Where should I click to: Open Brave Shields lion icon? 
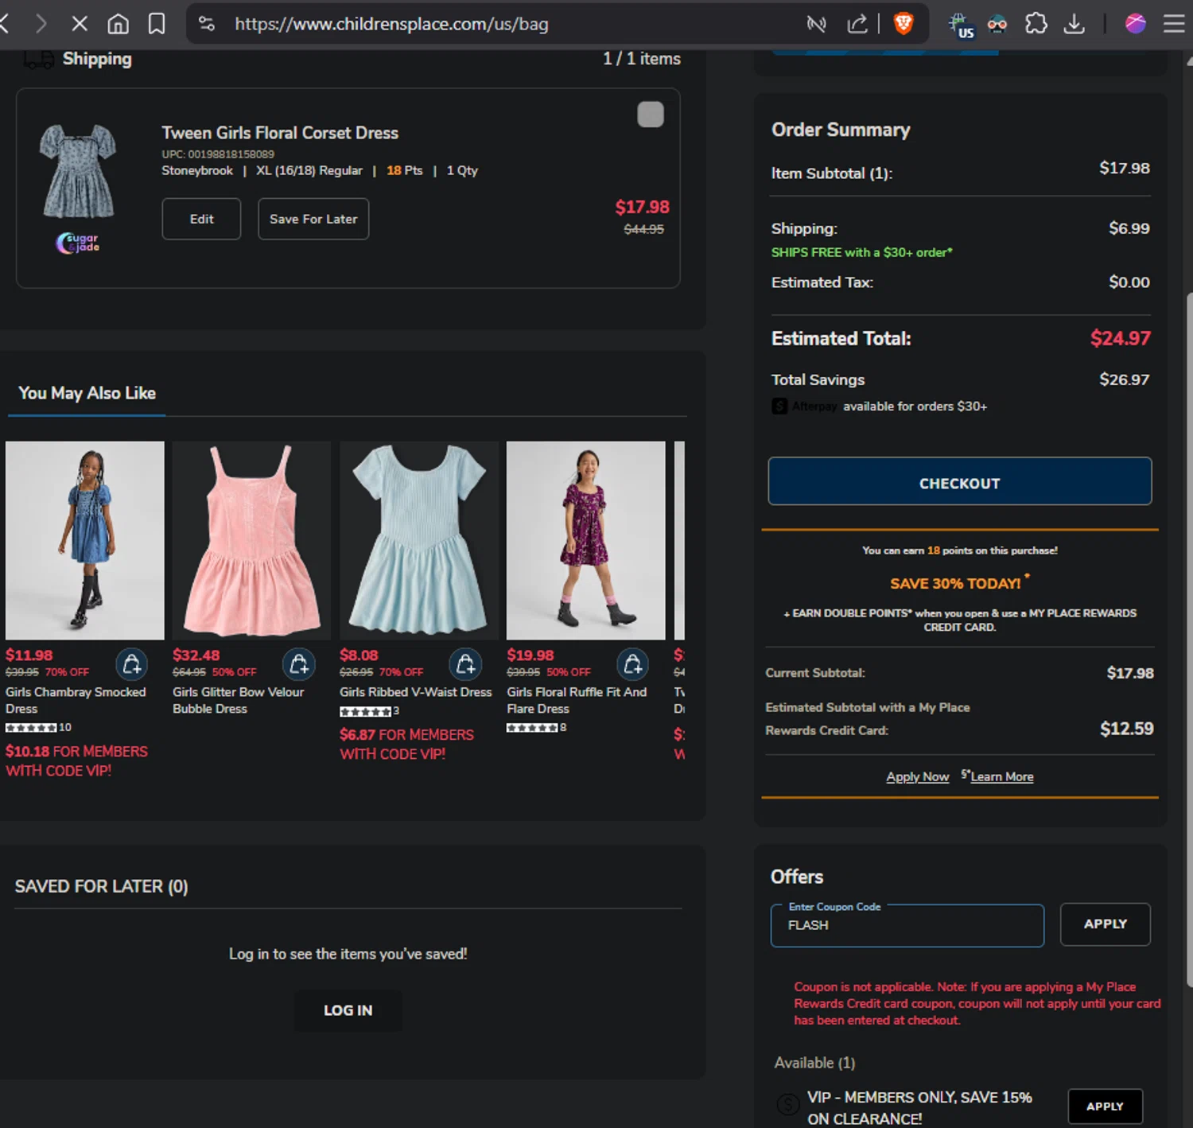point(903,24)
